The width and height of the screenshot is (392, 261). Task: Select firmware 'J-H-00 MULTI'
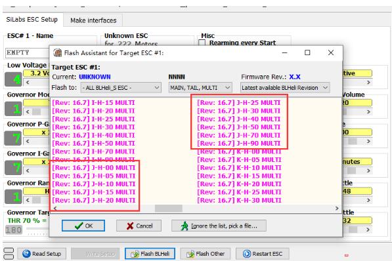point(93,168)
